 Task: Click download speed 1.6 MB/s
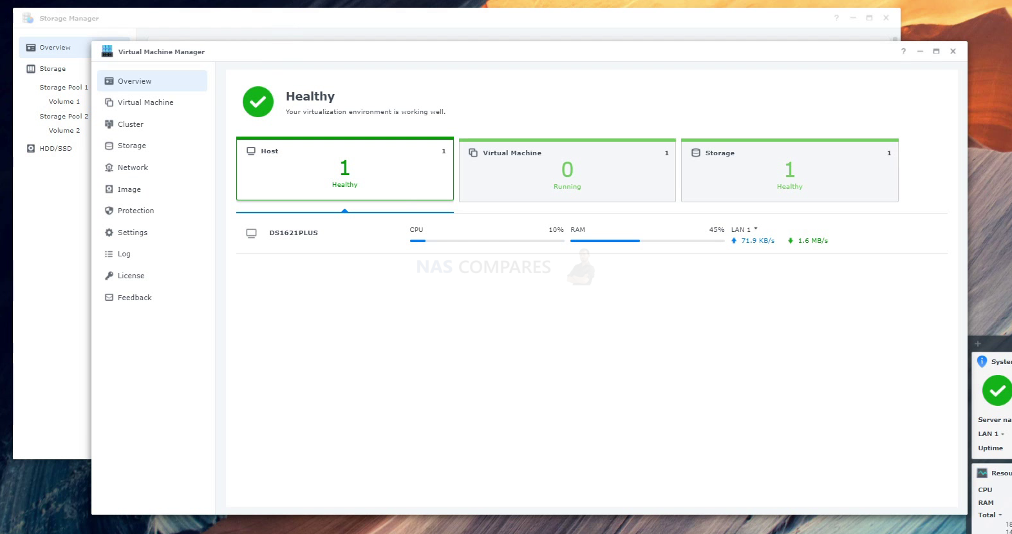[x=808, y=240]
